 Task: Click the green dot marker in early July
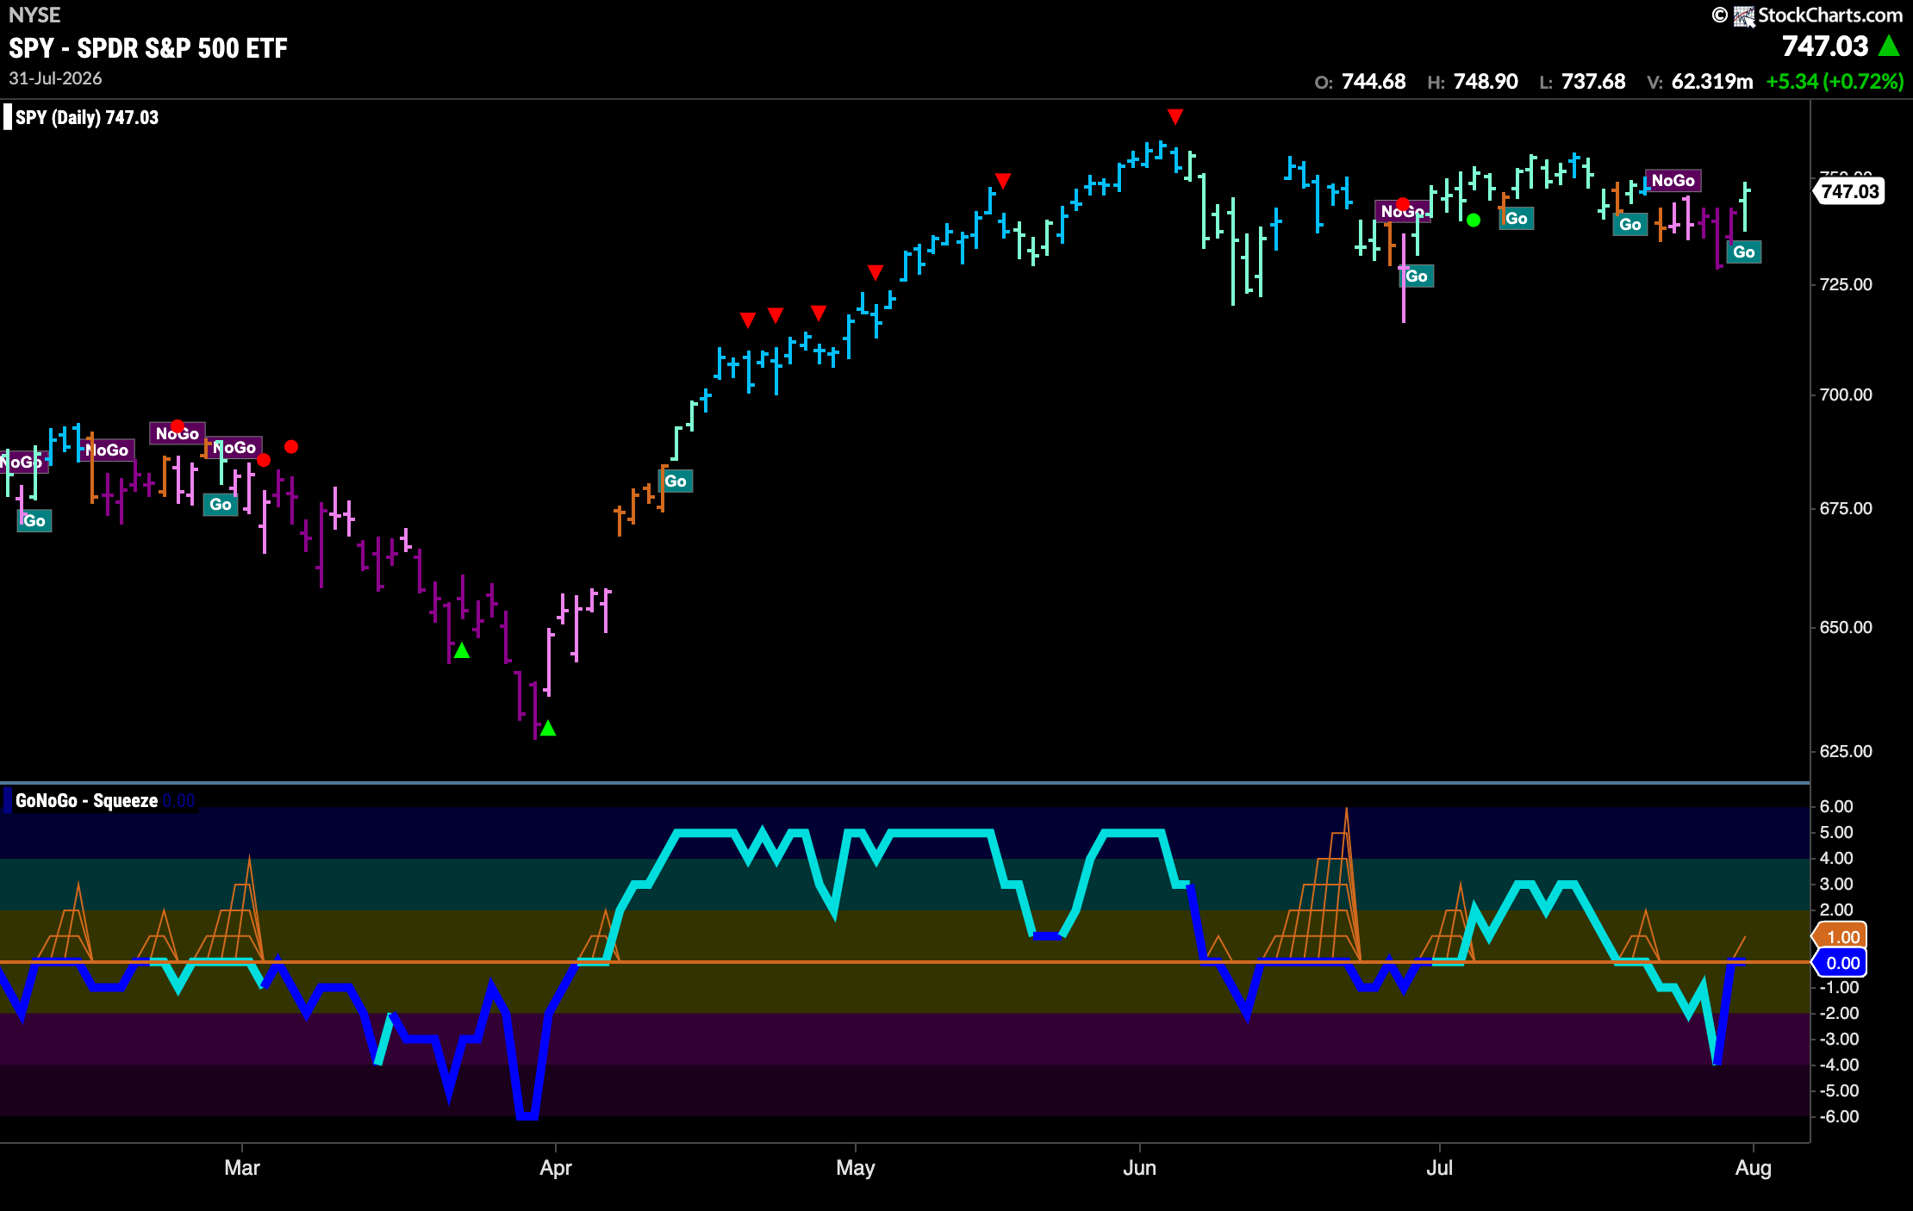[1474, 220]
